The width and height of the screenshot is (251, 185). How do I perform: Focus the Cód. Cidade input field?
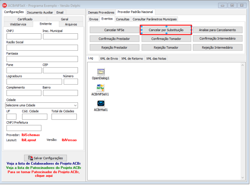point(35,117)
